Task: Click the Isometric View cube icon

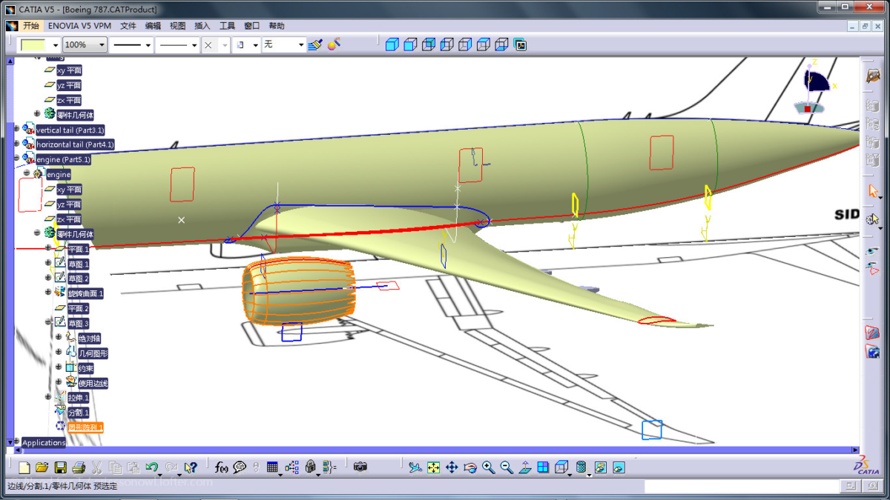Action: tap(561, 467)
